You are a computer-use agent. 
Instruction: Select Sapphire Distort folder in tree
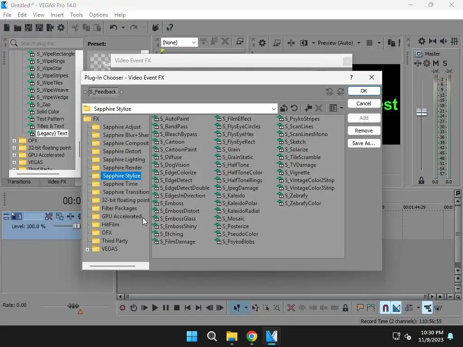tap(122, 151)
